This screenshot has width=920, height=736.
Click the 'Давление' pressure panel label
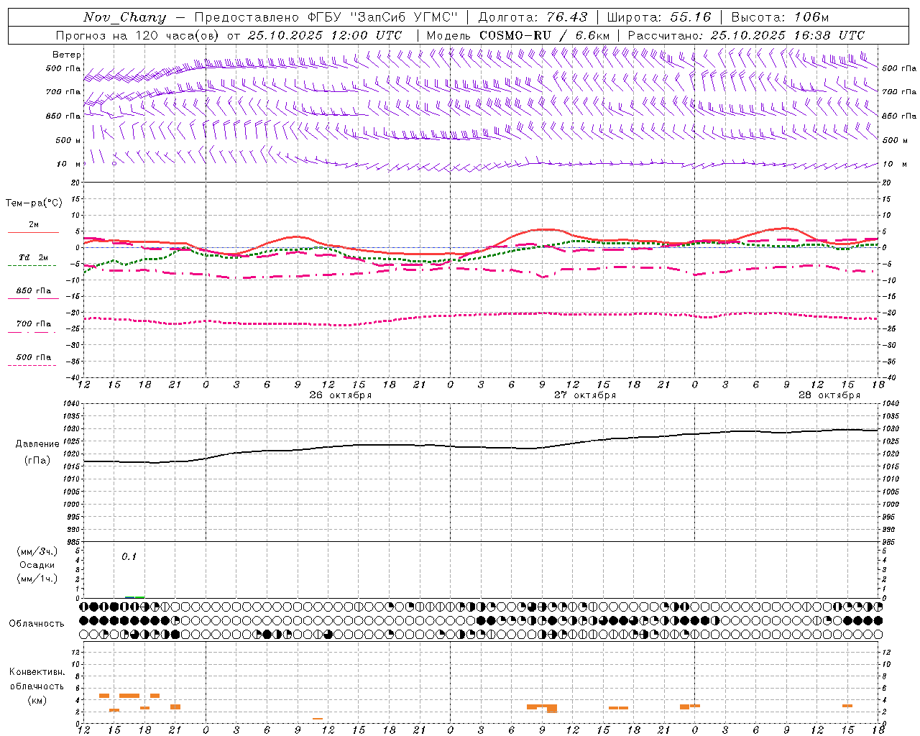37,444
